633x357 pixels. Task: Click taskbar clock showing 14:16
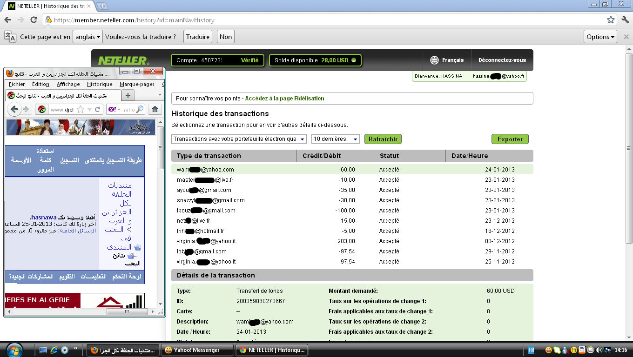click(x=621, y=350)
